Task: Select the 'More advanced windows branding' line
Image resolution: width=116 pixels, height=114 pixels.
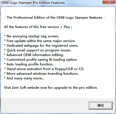Action: [x=41, y=74]
